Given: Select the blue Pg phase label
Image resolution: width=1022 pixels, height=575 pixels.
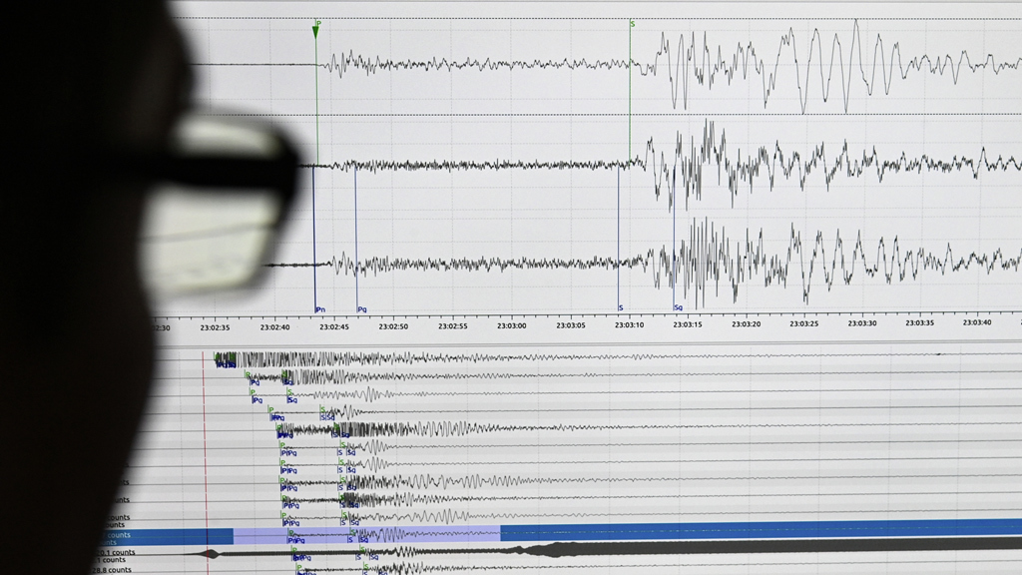Looking at the screenshot, I should [x=361, y=309].
